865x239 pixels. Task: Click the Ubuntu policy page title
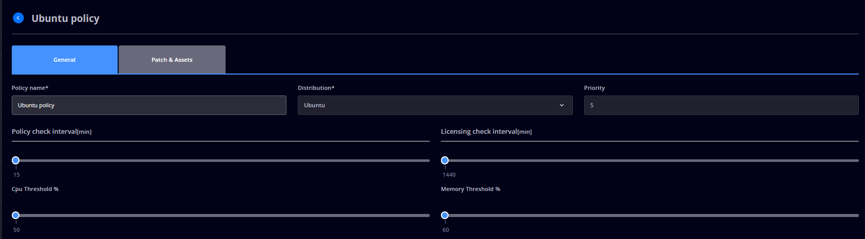point(65,18)
